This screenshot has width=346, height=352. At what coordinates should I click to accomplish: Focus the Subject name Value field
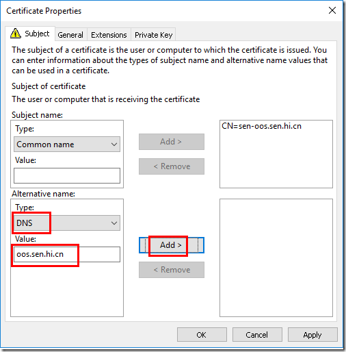tap(67, 175)
